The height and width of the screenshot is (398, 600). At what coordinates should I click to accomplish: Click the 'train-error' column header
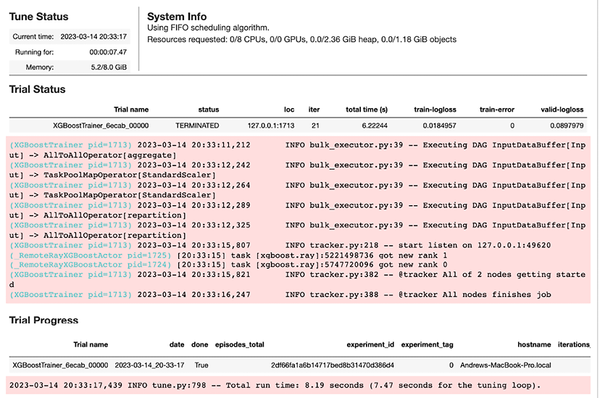[496, 109]
